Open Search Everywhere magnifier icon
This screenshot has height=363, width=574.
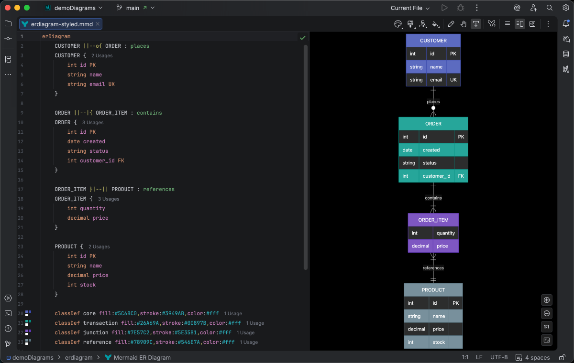click(x=550, y=8)
